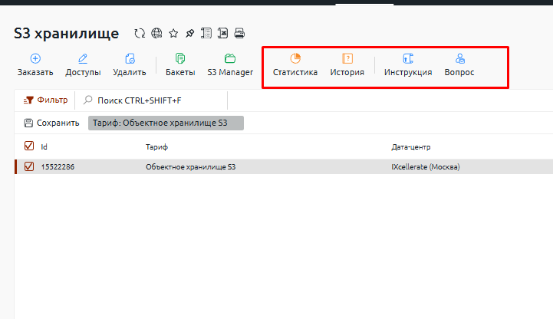Click Сохранить to save the filter
Image resolution: width=553 pixels, height=319 pixels.
[x=51, y=123]
